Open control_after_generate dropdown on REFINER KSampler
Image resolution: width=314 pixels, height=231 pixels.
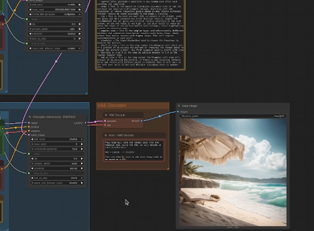pyautogui.click(x=56, y=149)
